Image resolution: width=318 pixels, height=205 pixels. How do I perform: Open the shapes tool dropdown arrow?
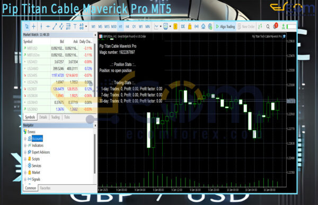tap(86, 26)
